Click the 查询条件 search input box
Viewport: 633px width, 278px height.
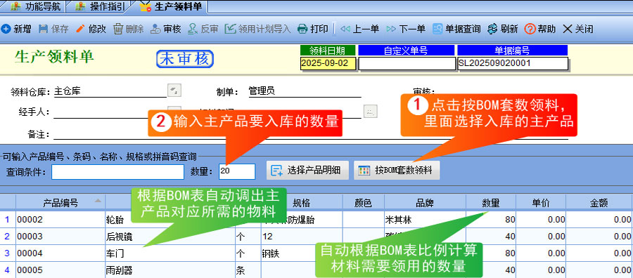118,171
